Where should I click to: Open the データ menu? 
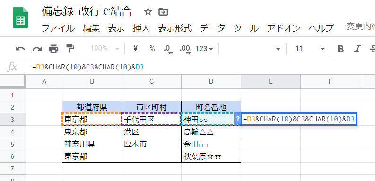tap(212, 28)
